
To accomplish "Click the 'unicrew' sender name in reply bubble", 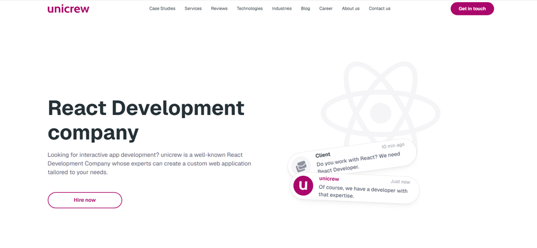I will click(x=329, y=179).
